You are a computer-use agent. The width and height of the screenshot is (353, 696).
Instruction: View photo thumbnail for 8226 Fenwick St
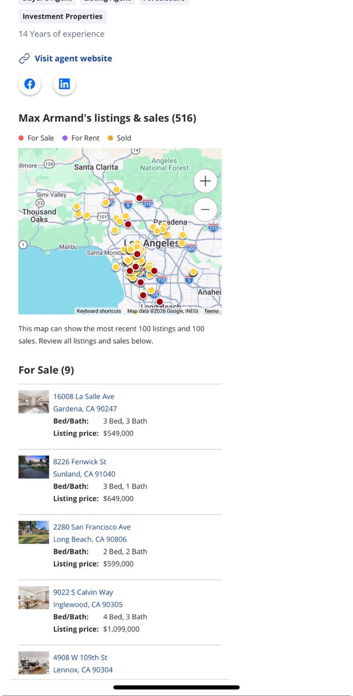pos(34,467)
